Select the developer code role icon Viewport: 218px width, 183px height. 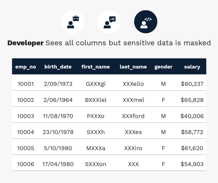146,22
